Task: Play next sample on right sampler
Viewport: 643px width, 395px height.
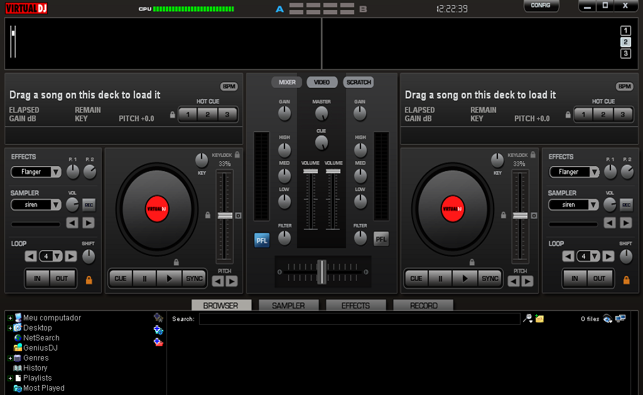Action: [626, 223]
